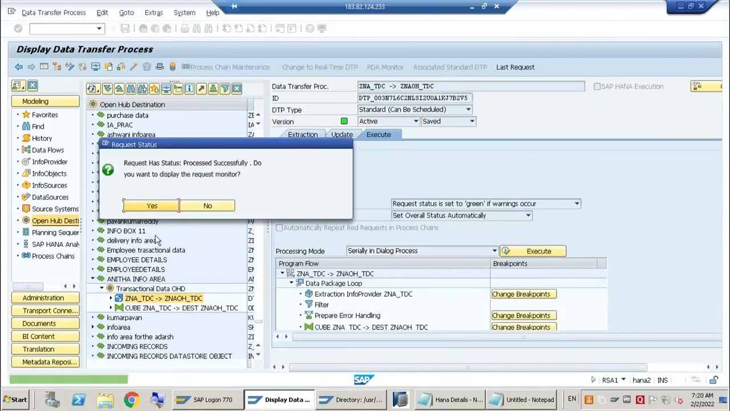Switch to SAP Logon 770 in taskbar

coord(208,400)
